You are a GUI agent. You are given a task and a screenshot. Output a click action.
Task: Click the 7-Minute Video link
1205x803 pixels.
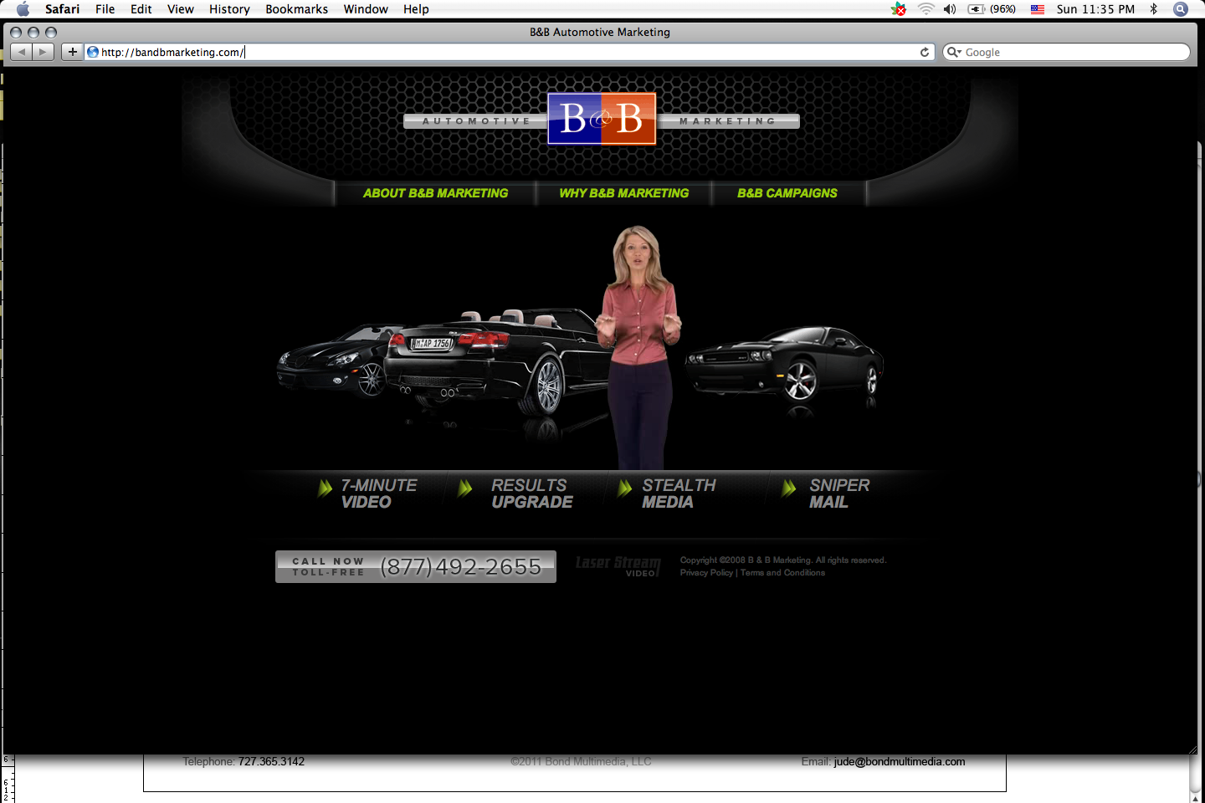[x=378, y=494]
